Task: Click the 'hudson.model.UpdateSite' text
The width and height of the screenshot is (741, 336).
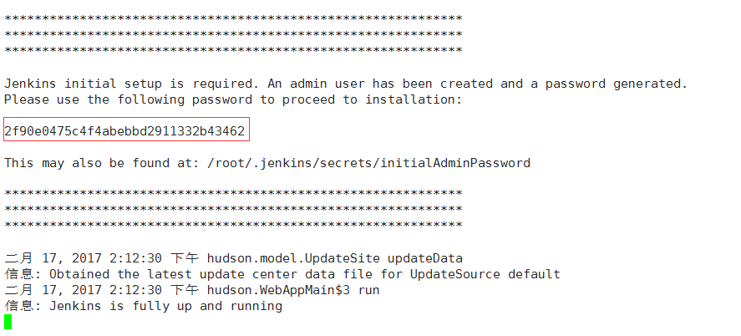Action: coord(293,258)
